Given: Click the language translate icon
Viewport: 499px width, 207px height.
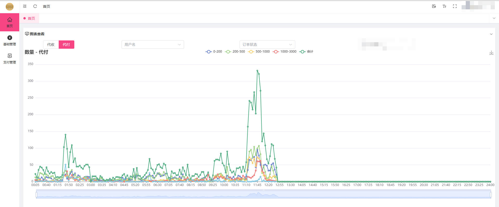Looking at the screenshot, I should pos(434,6).
